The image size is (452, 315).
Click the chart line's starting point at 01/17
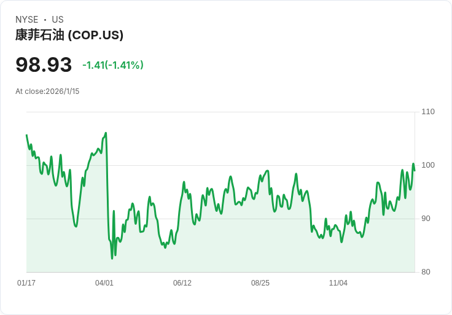27,135
